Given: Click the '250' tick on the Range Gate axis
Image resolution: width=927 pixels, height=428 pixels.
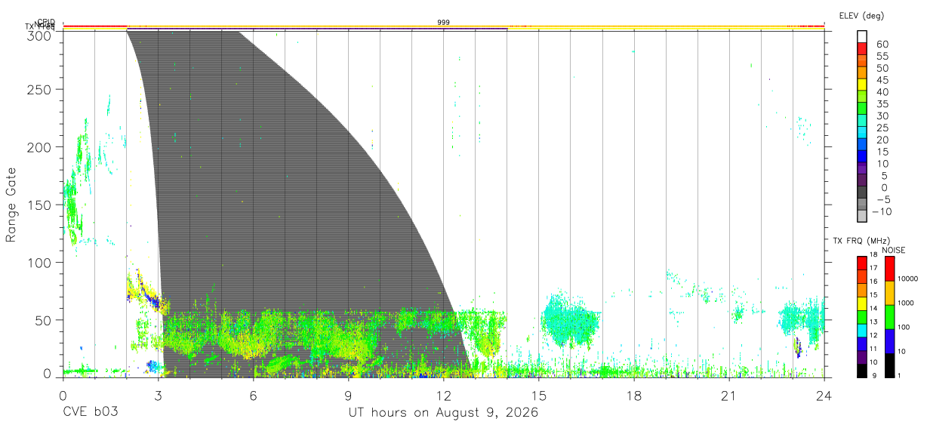Looking at the screenshot, I should pyautogui.click(x=40, y=89).
